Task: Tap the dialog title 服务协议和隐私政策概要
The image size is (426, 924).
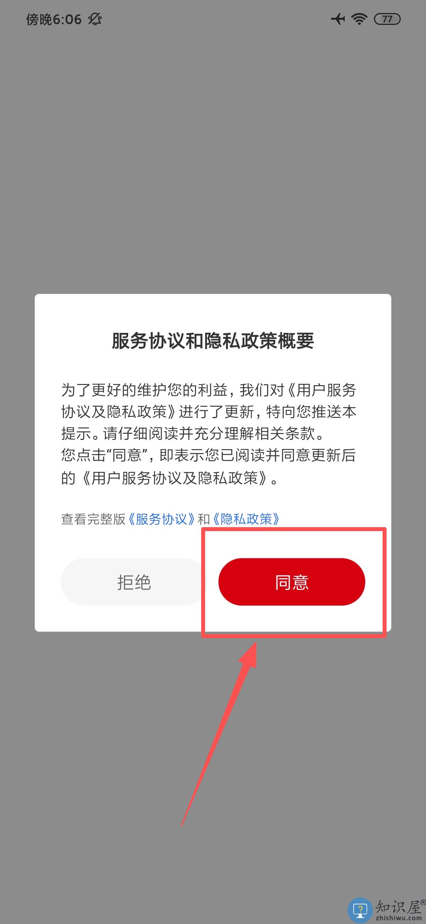Action: coord(213,341)
